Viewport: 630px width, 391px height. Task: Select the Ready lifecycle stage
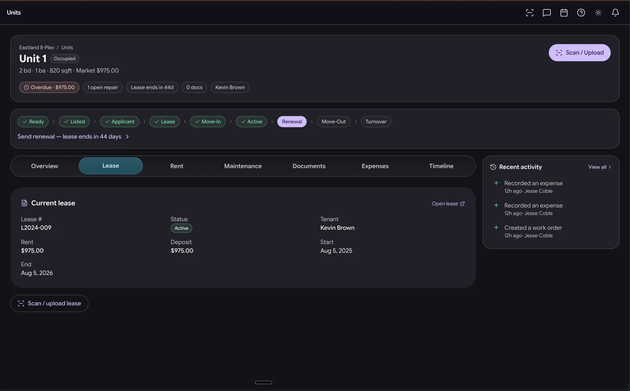33,122
